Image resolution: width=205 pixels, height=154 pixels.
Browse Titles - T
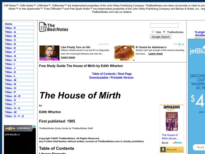(19, 104)
